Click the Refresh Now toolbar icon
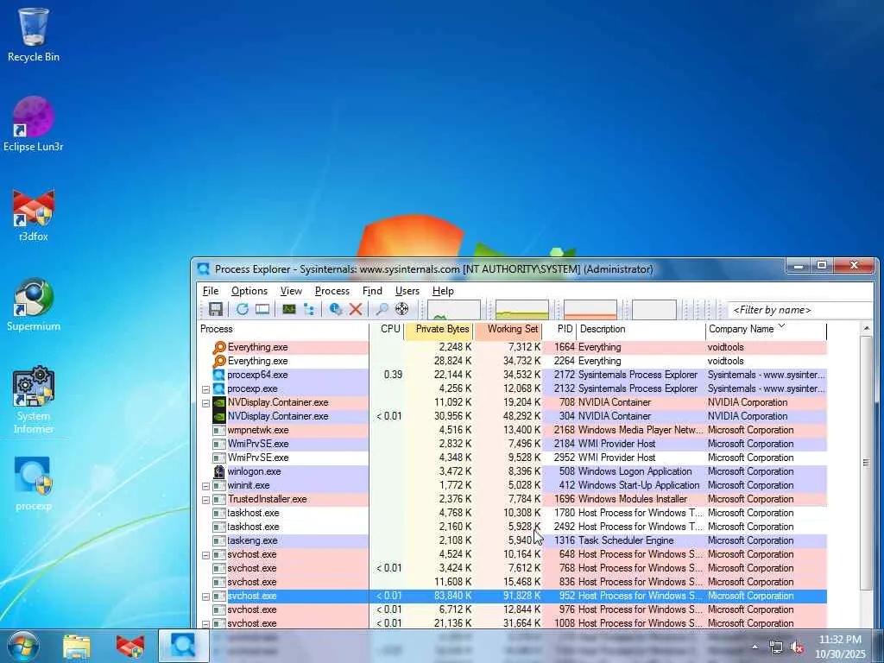Screen dimensions: 884x663 [243, 309]
